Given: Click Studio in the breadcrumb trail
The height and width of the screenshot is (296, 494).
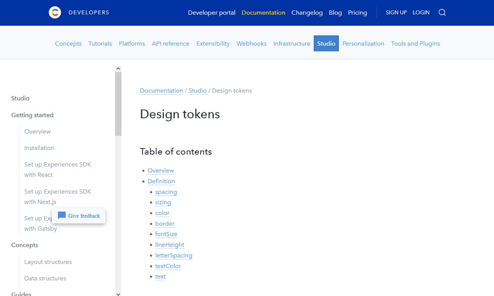Looking at the screenshot, I should 197,90.
